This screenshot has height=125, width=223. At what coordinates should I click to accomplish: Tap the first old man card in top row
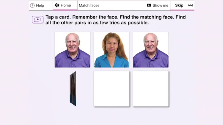(x=73, y=50)
